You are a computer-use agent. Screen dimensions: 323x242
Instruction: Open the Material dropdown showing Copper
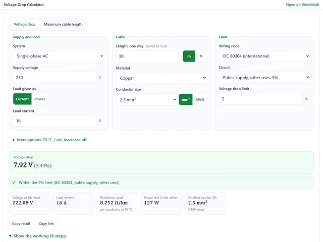[161, 78]
